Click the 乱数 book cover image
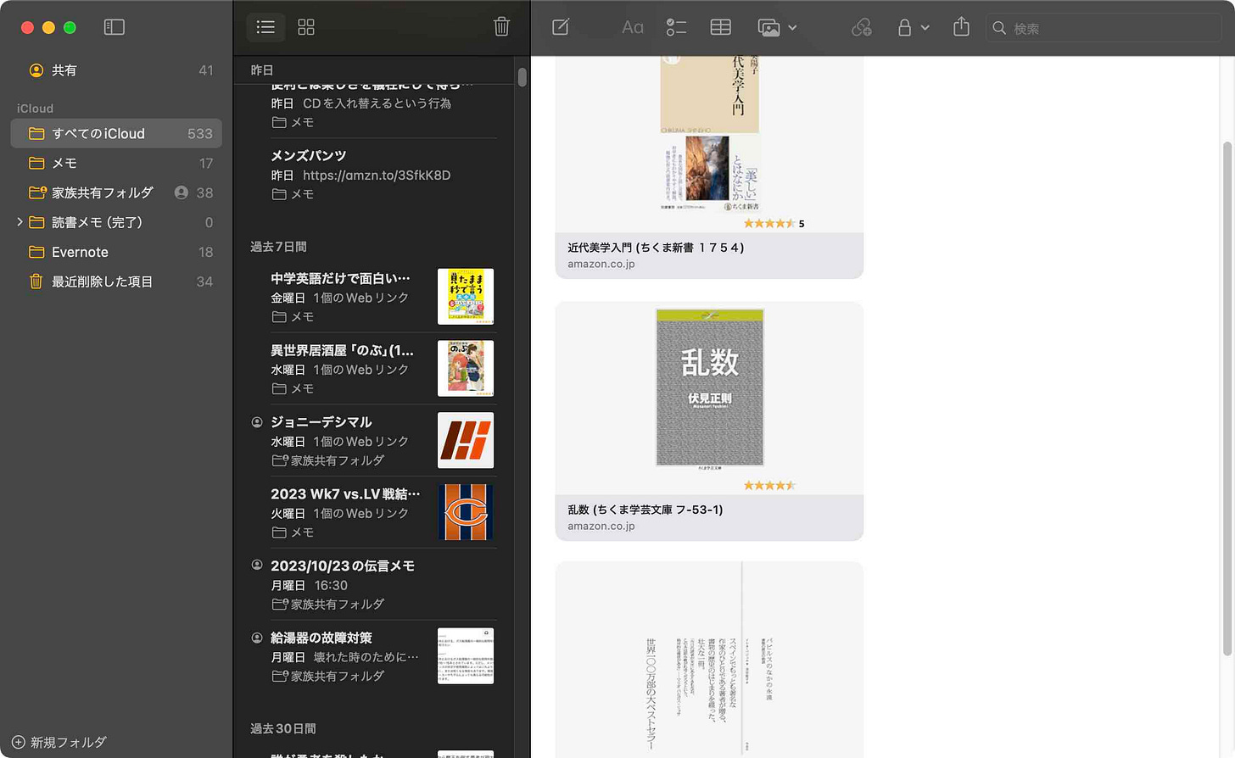 point(710,387)
